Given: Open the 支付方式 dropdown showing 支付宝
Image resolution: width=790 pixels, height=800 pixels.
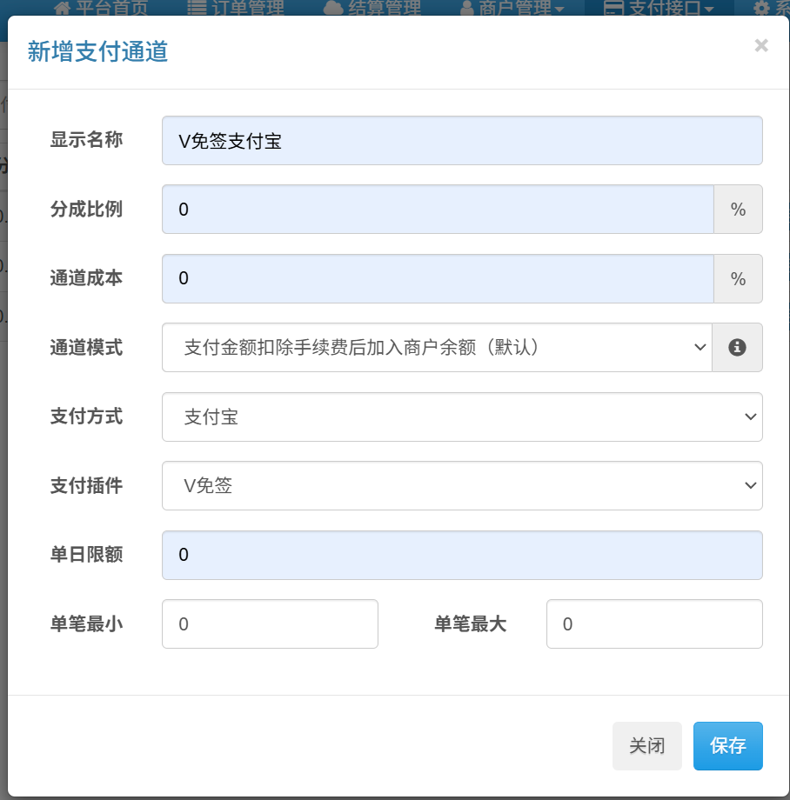Looking at the screenshot, I should tap(462, 417).
